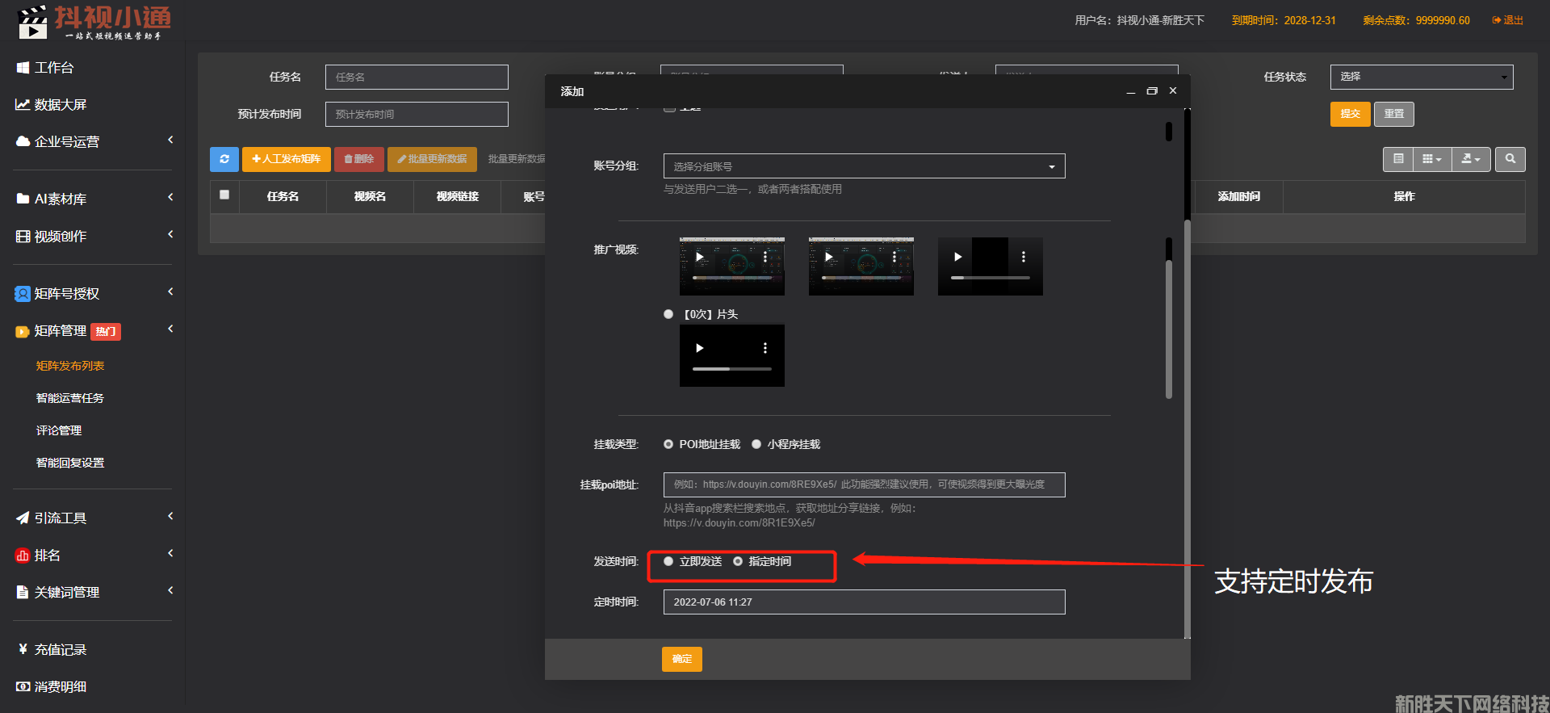1550x713 pixels.
Task: Open the 任务状态 select dropdown
Action: click(x=1421, y=77)
